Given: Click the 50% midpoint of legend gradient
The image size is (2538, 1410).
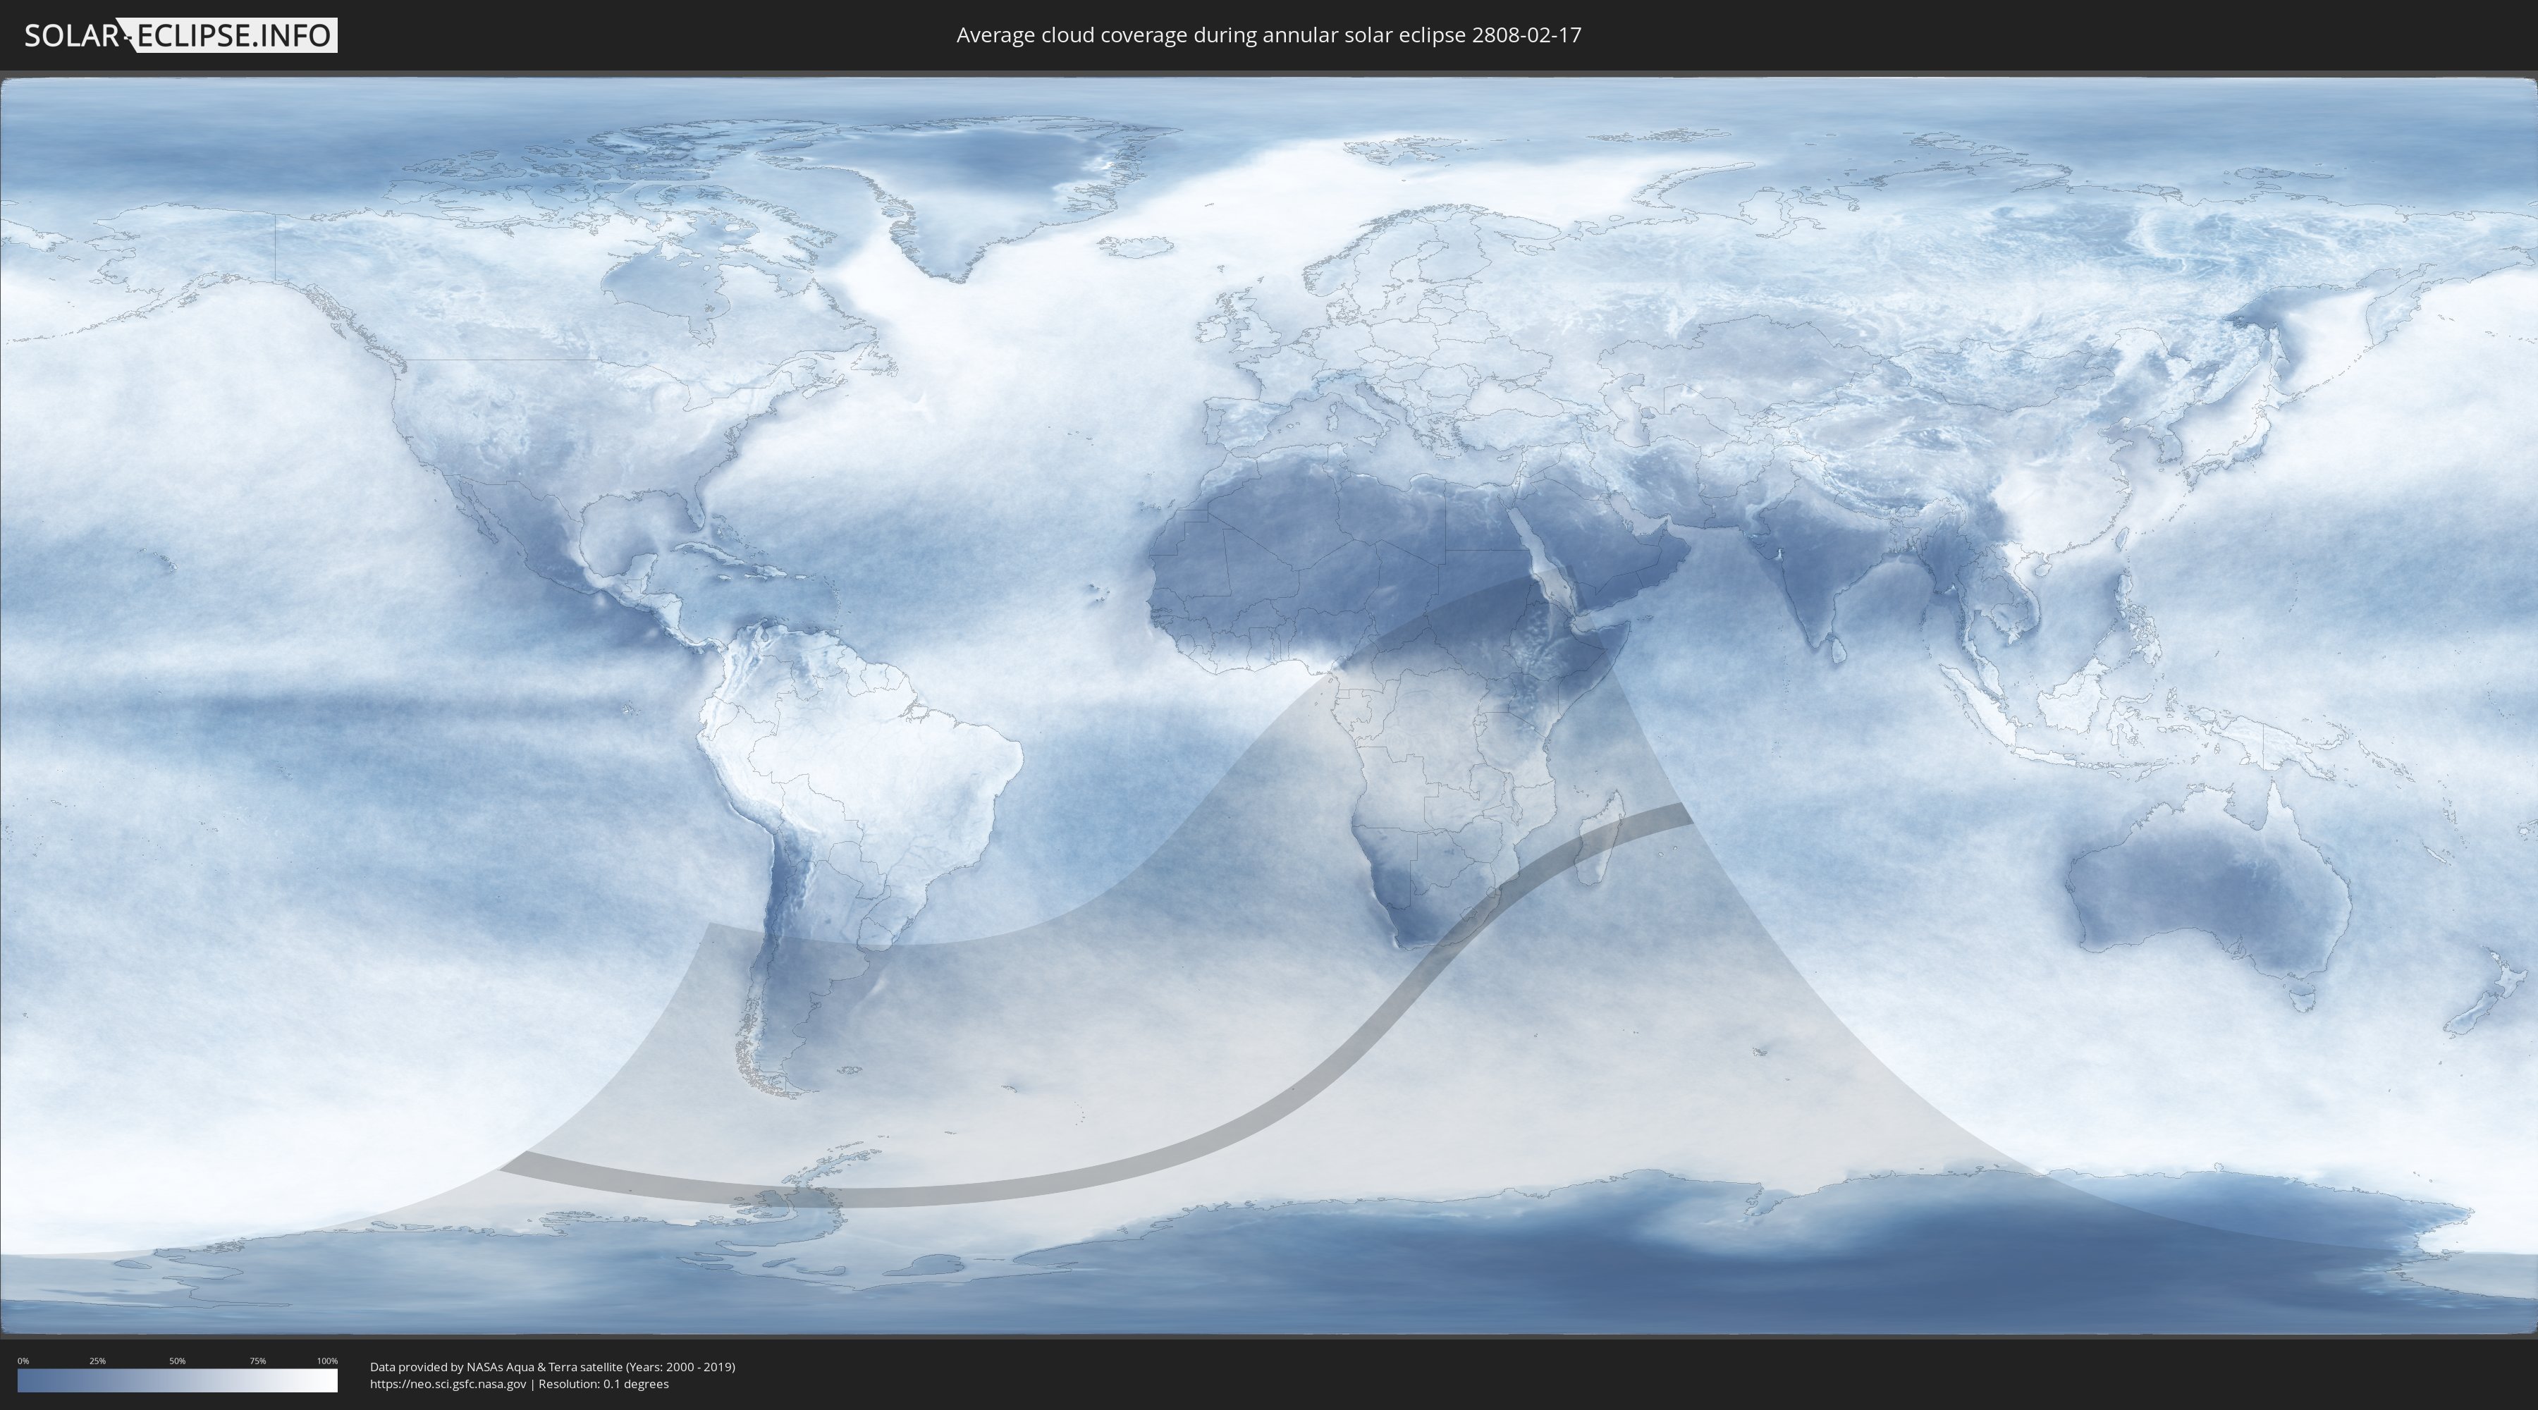Looking at the screenshot, I should click(178, 1380).
